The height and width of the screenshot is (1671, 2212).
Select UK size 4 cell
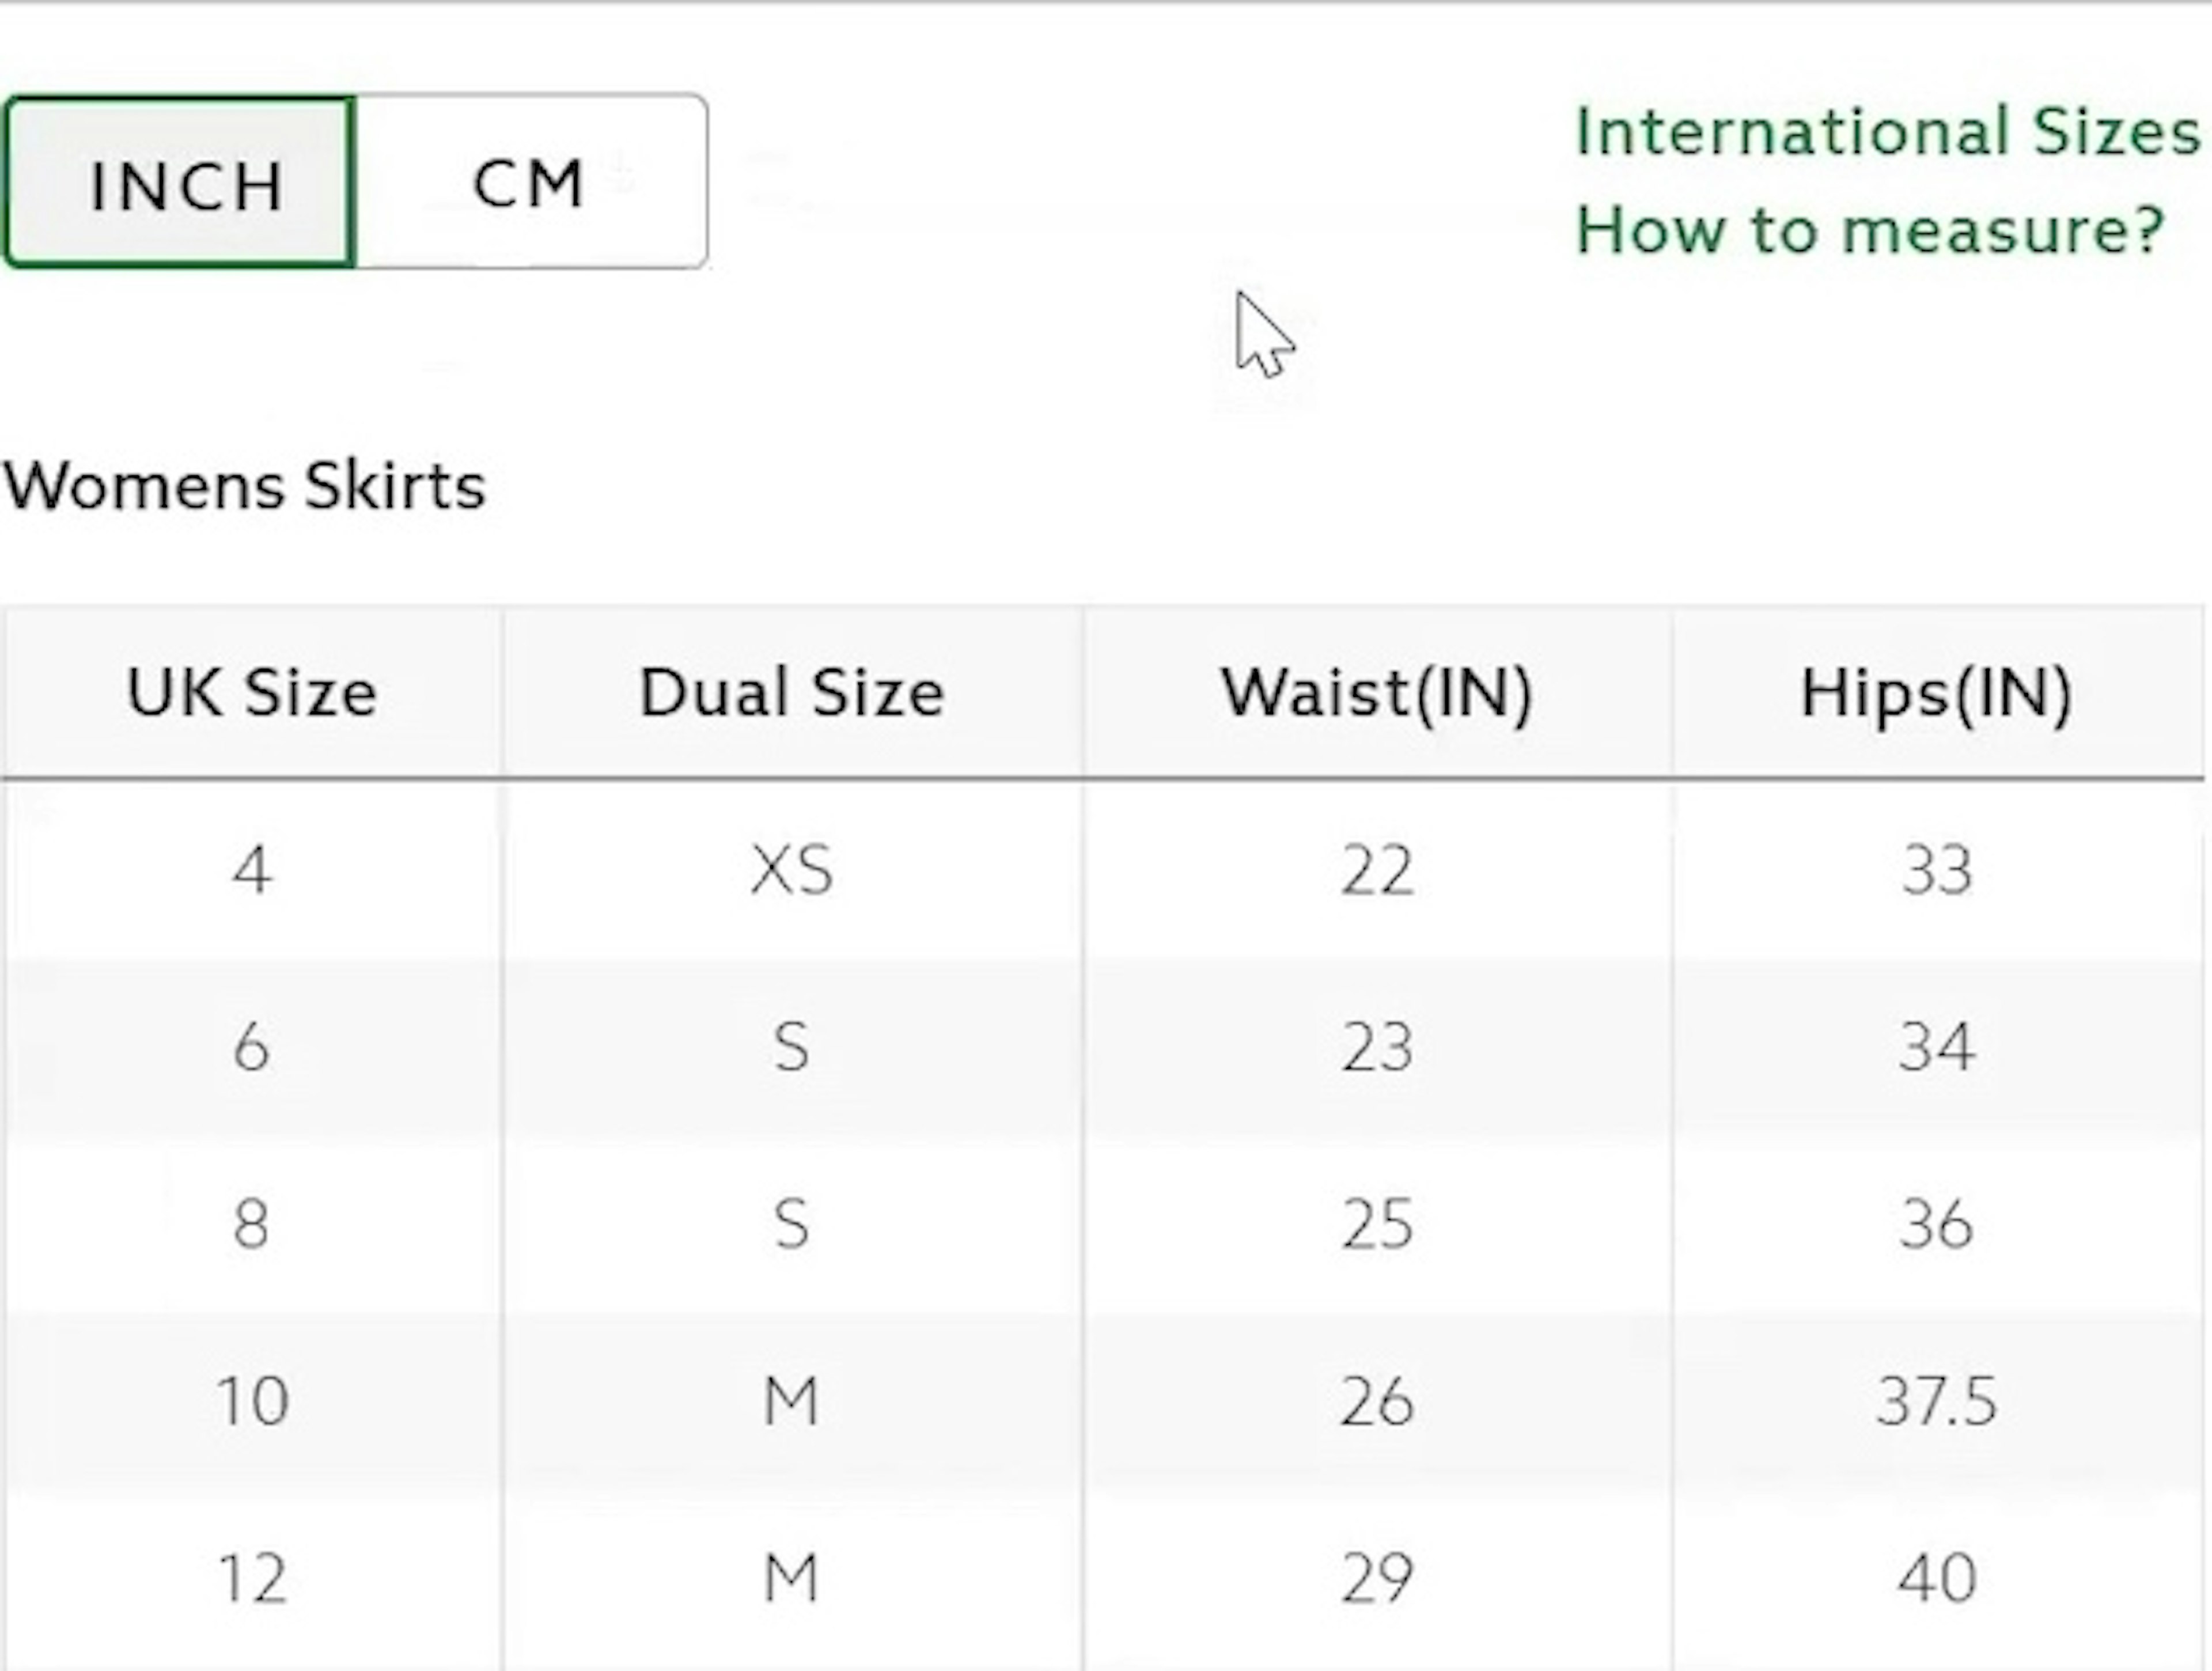(252, 870)
